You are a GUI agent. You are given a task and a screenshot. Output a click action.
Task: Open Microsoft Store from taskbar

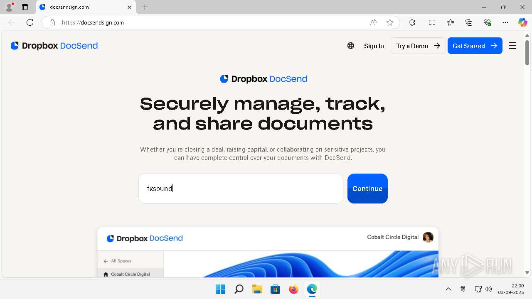(x=275, y=289)
